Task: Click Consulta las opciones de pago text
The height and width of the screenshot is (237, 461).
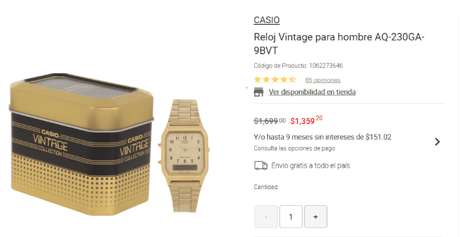Action: (294, 149)
